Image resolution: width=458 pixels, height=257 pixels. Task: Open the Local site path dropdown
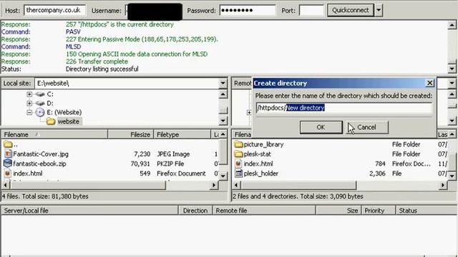[223, 84]
